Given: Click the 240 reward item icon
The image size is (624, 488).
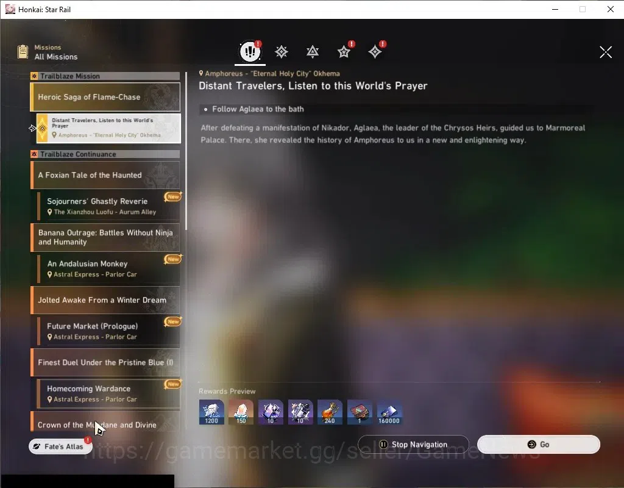Looking at the screenshot, I should (330, 412).
